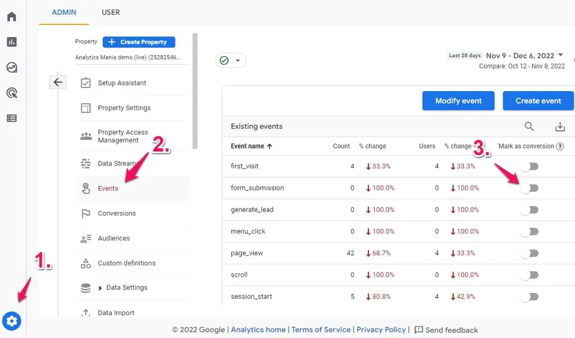Viewport: 575px width, 338px height.
Task: Click the Modify event button
Action: point(458,101)
